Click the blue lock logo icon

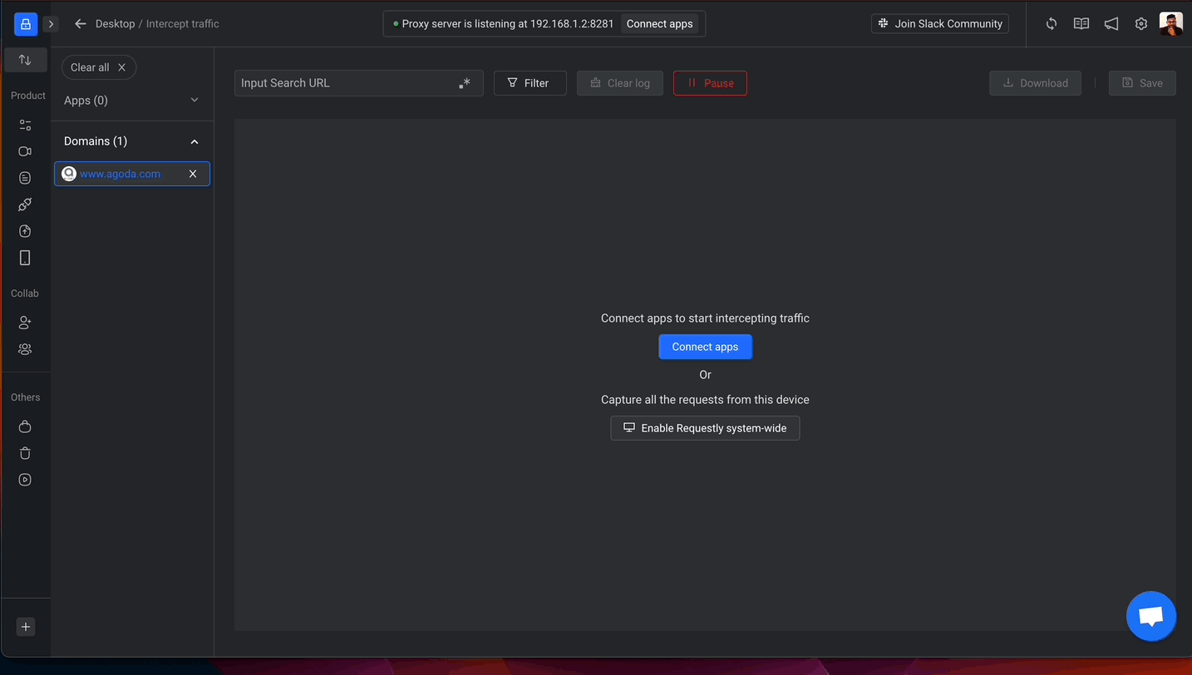coord(26,24)
